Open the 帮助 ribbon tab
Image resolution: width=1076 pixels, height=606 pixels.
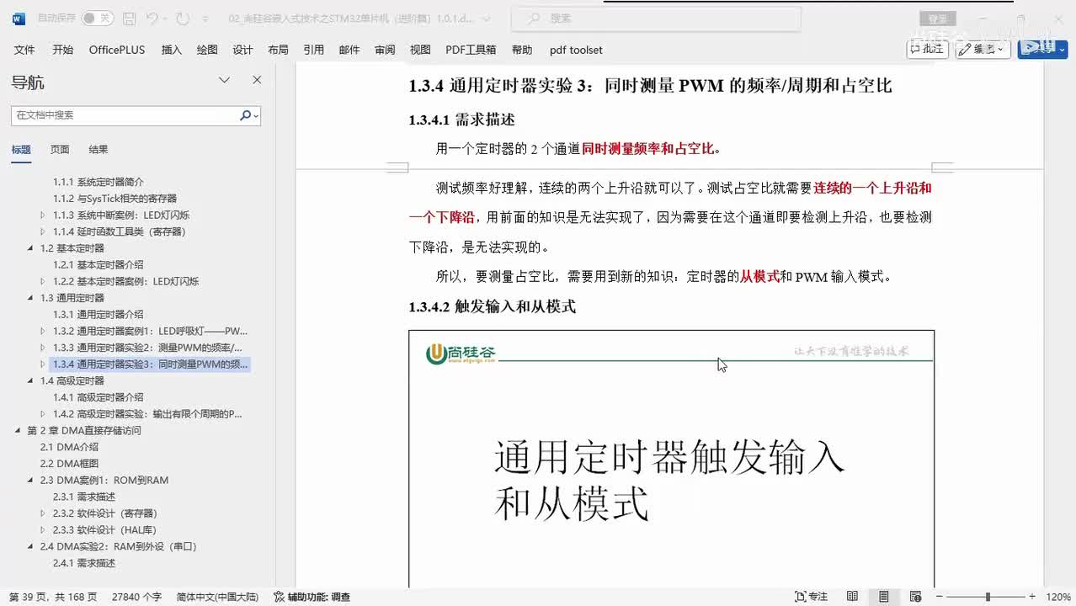tap(522, 50)
